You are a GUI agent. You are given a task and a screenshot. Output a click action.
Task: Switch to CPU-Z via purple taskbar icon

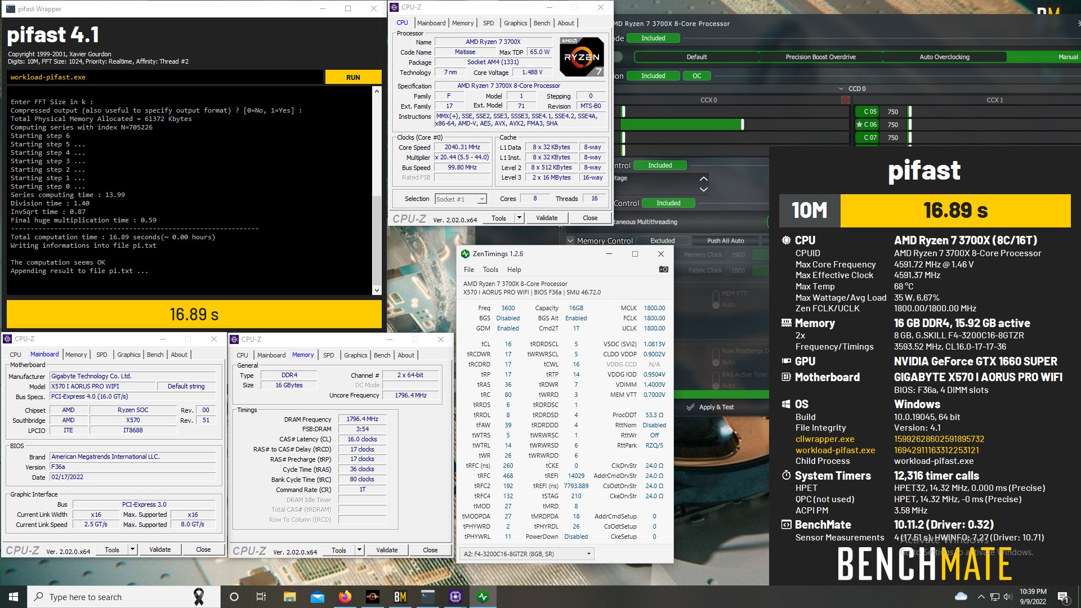point(455,597)
